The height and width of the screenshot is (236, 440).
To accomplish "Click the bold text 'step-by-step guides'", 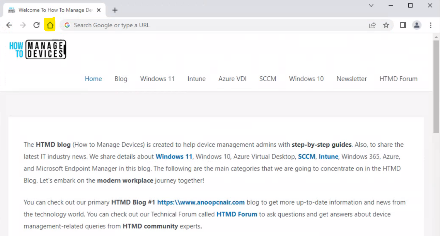I will tap(322, 145).
